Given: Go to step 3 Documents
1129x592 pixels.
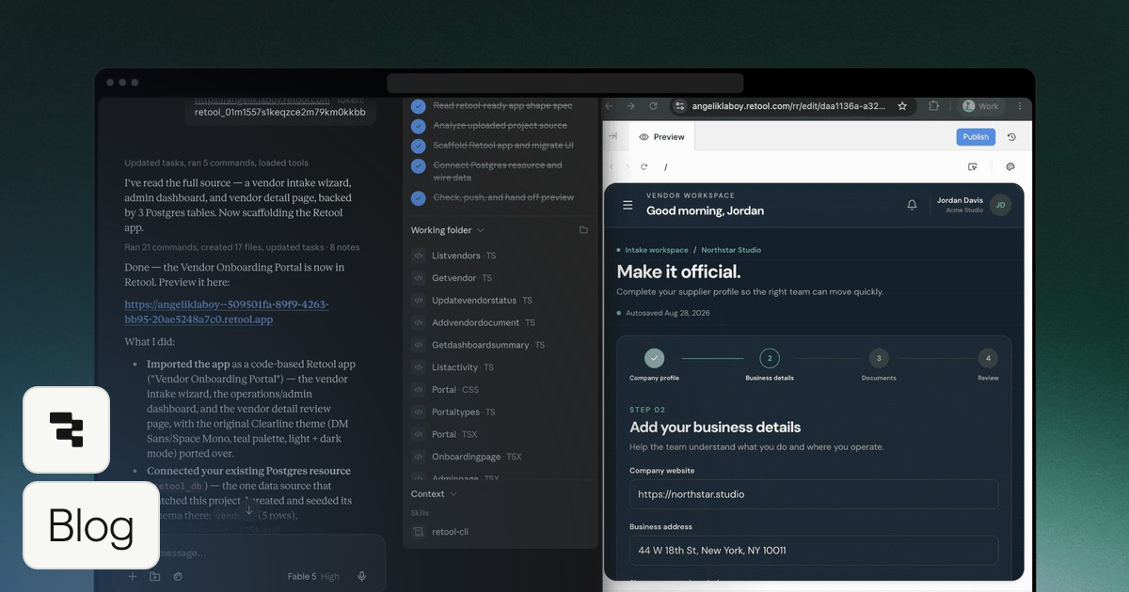Looking at the screenshot, I should pyautogui.click(x=879, y=365).
